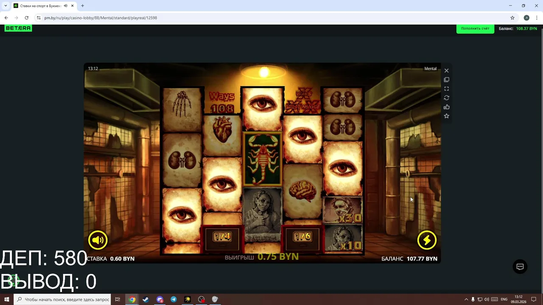The image size is (543, 305).
Task: View site information icon in address bar
Action: (39, 18)
